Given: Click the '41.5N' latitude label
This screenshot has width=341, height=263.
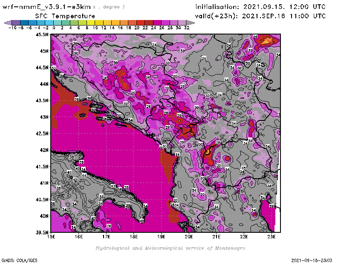Looking at the screenshot, I should click(42, 166).
